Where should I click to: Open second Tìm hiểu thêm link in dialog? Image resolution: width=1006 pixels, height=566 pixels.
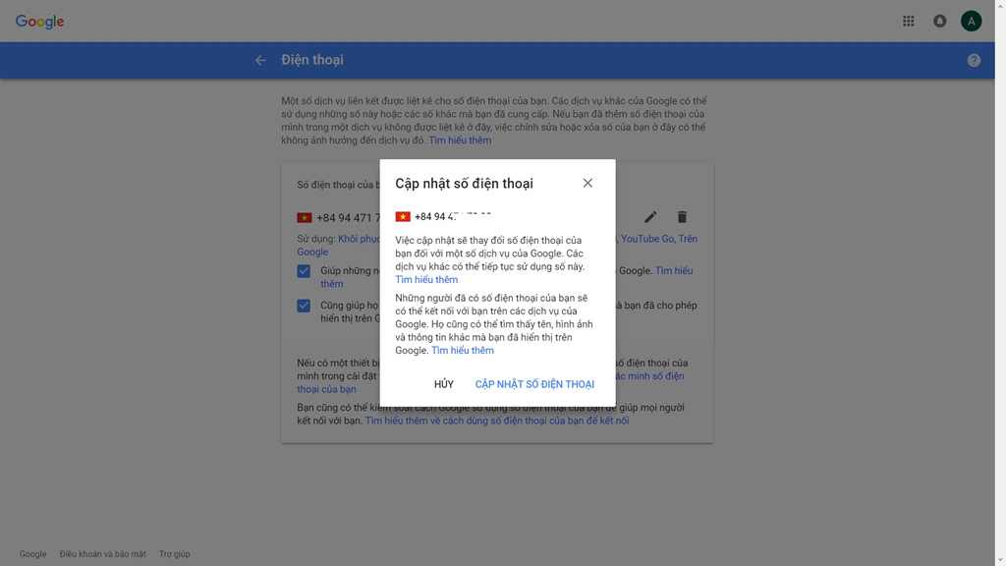click(463, 350)
